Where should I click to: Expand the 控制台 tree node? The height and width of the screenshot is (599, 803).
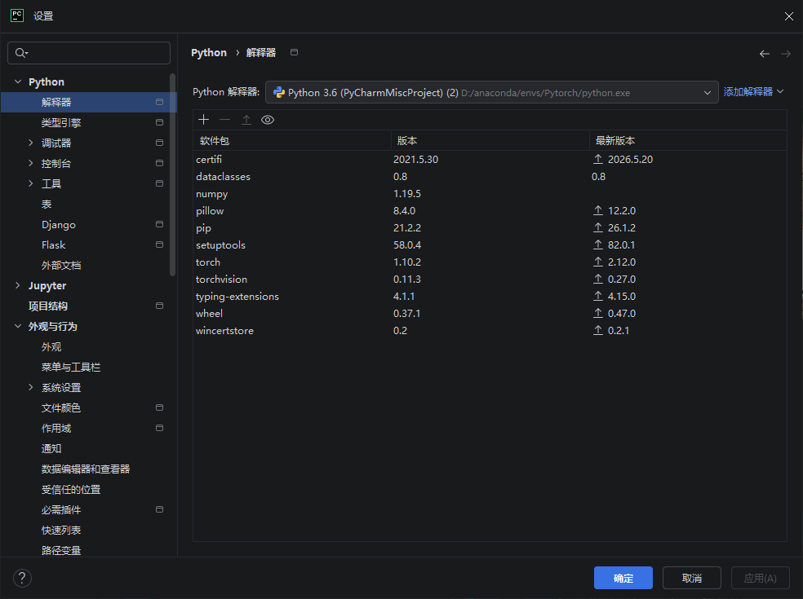point(31,163)
